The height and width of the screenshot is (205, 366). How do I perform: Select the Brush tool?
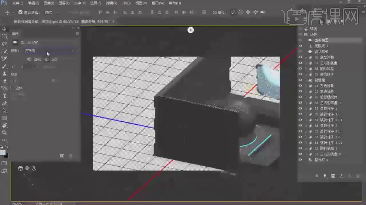[x=4, y=66]
